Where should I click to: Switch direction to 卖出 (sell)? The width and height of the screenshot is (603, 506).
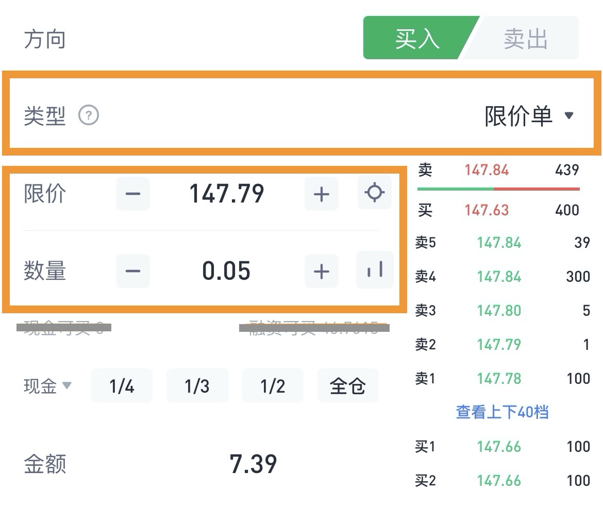point(526,39)
